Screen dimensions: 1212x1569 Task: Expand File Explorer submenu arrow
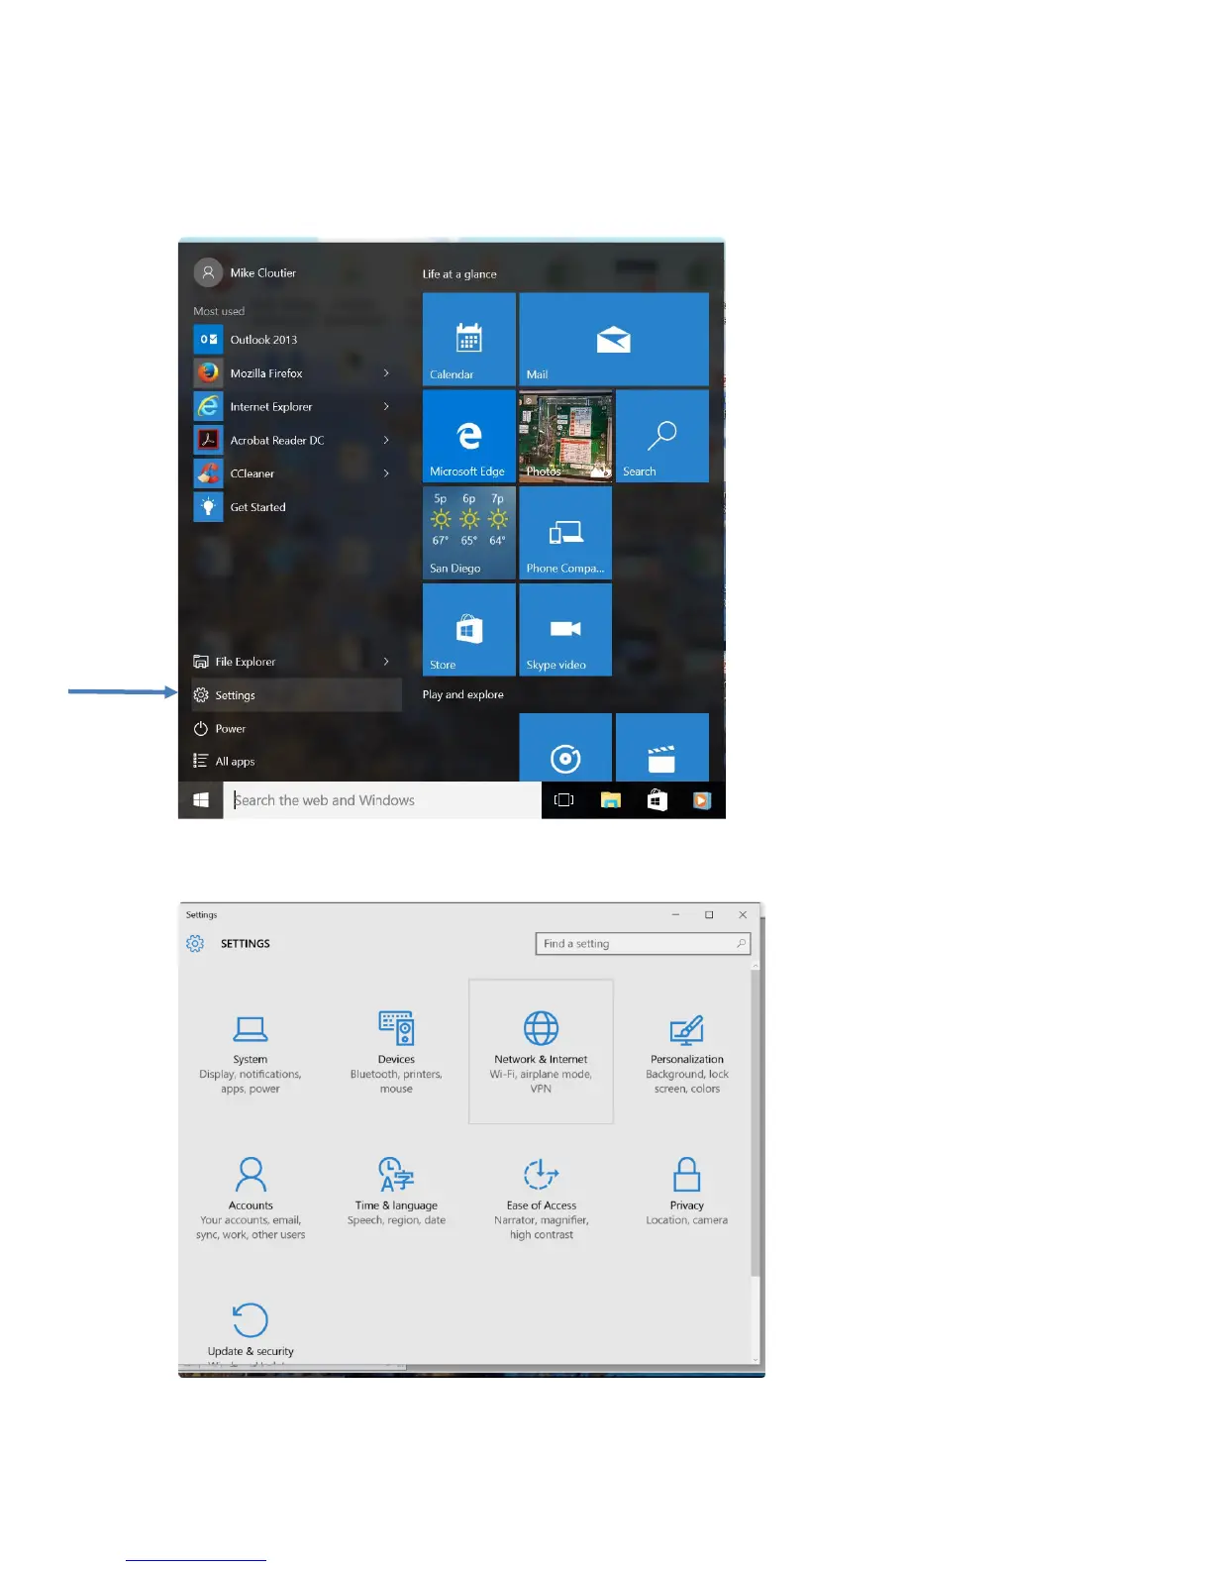[386, 662]
